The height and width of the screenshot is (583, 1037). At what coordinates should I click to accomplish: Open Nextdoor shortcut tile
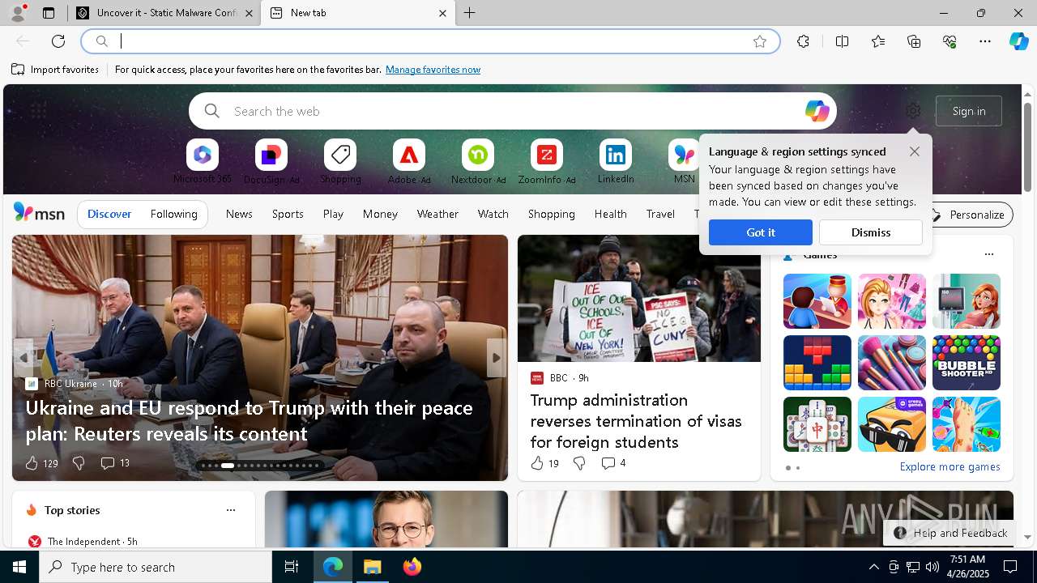point(478,162)
